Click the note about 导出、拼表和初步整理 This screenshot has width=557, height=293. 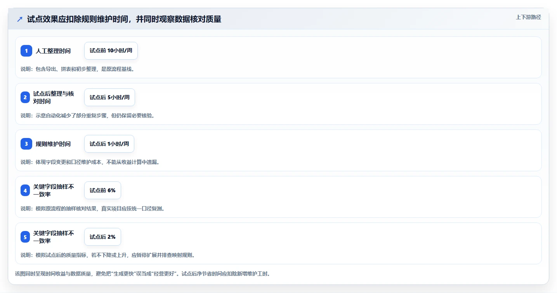[77, 69]
